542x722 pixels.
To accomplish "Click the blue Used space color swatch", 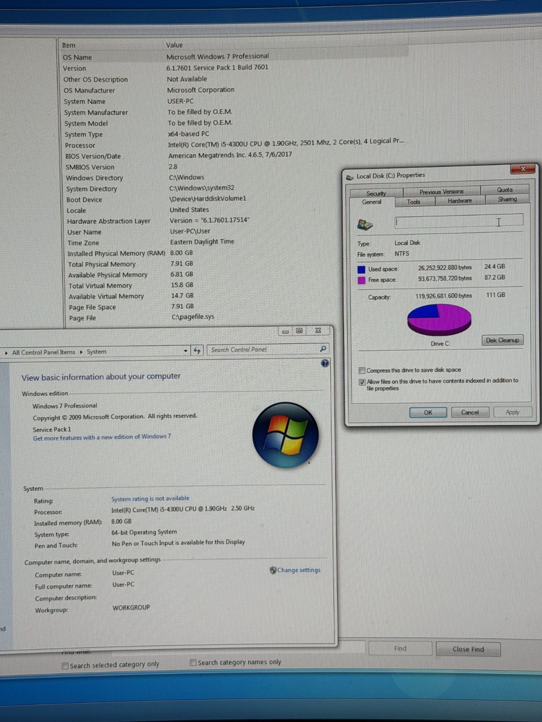I will [x=361, y=269].
